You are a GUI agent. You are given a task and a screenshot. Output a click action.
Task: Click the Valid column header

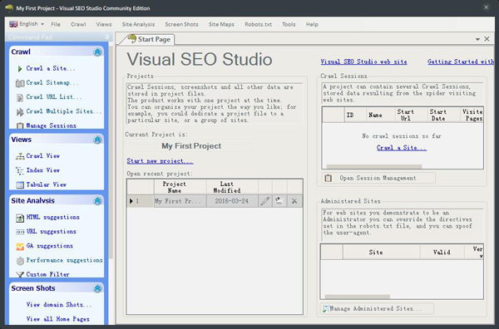[442, 252]
